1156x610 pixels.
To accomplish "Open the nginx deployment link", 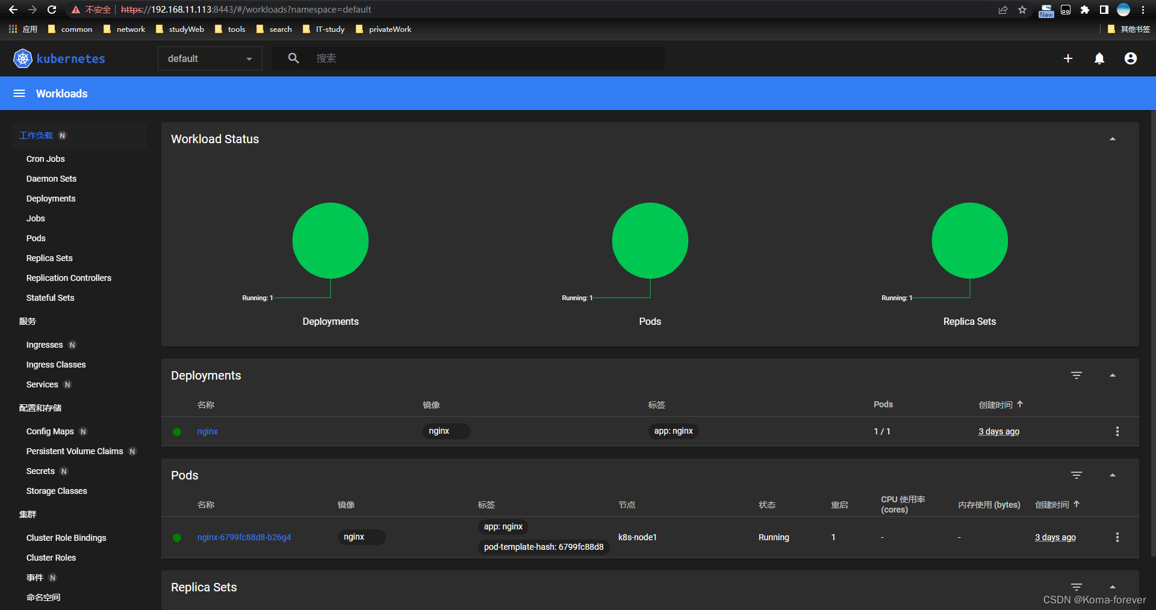I will point(208,431).
